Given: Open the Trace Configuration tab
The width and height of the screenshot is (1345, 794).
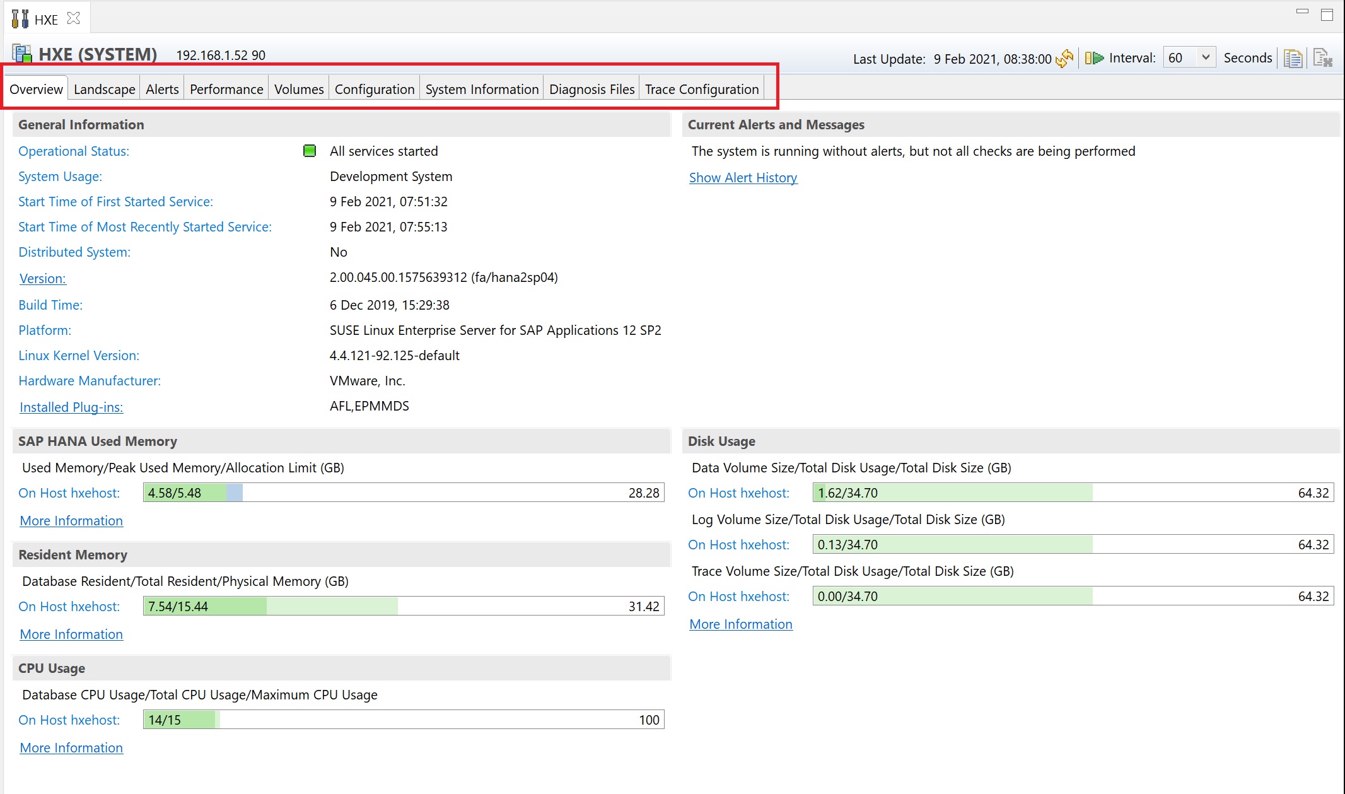Looking at the screenshot, I should 701,89.
